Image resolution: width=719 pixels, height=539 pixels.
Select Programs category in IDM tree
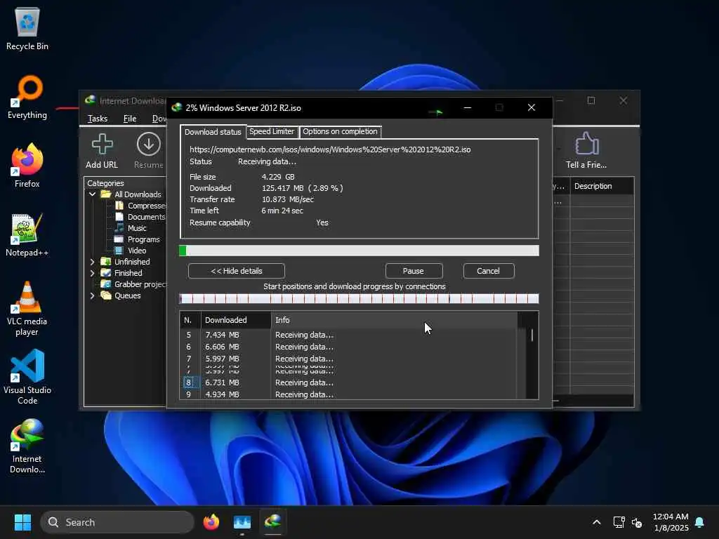[x=143, y=239]
